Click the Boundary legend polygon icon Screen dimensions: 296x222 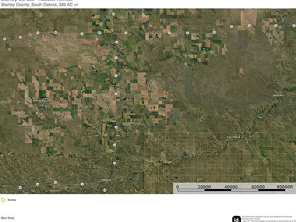3,200
